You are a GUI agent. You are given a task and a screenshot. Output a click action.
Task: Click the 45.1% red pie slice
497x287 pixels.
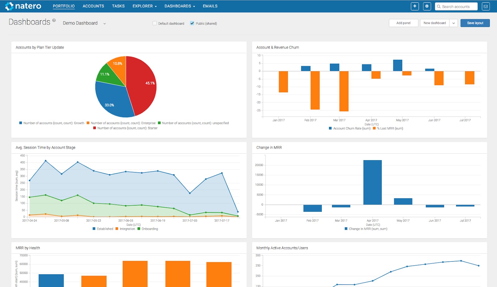(141, 86)
